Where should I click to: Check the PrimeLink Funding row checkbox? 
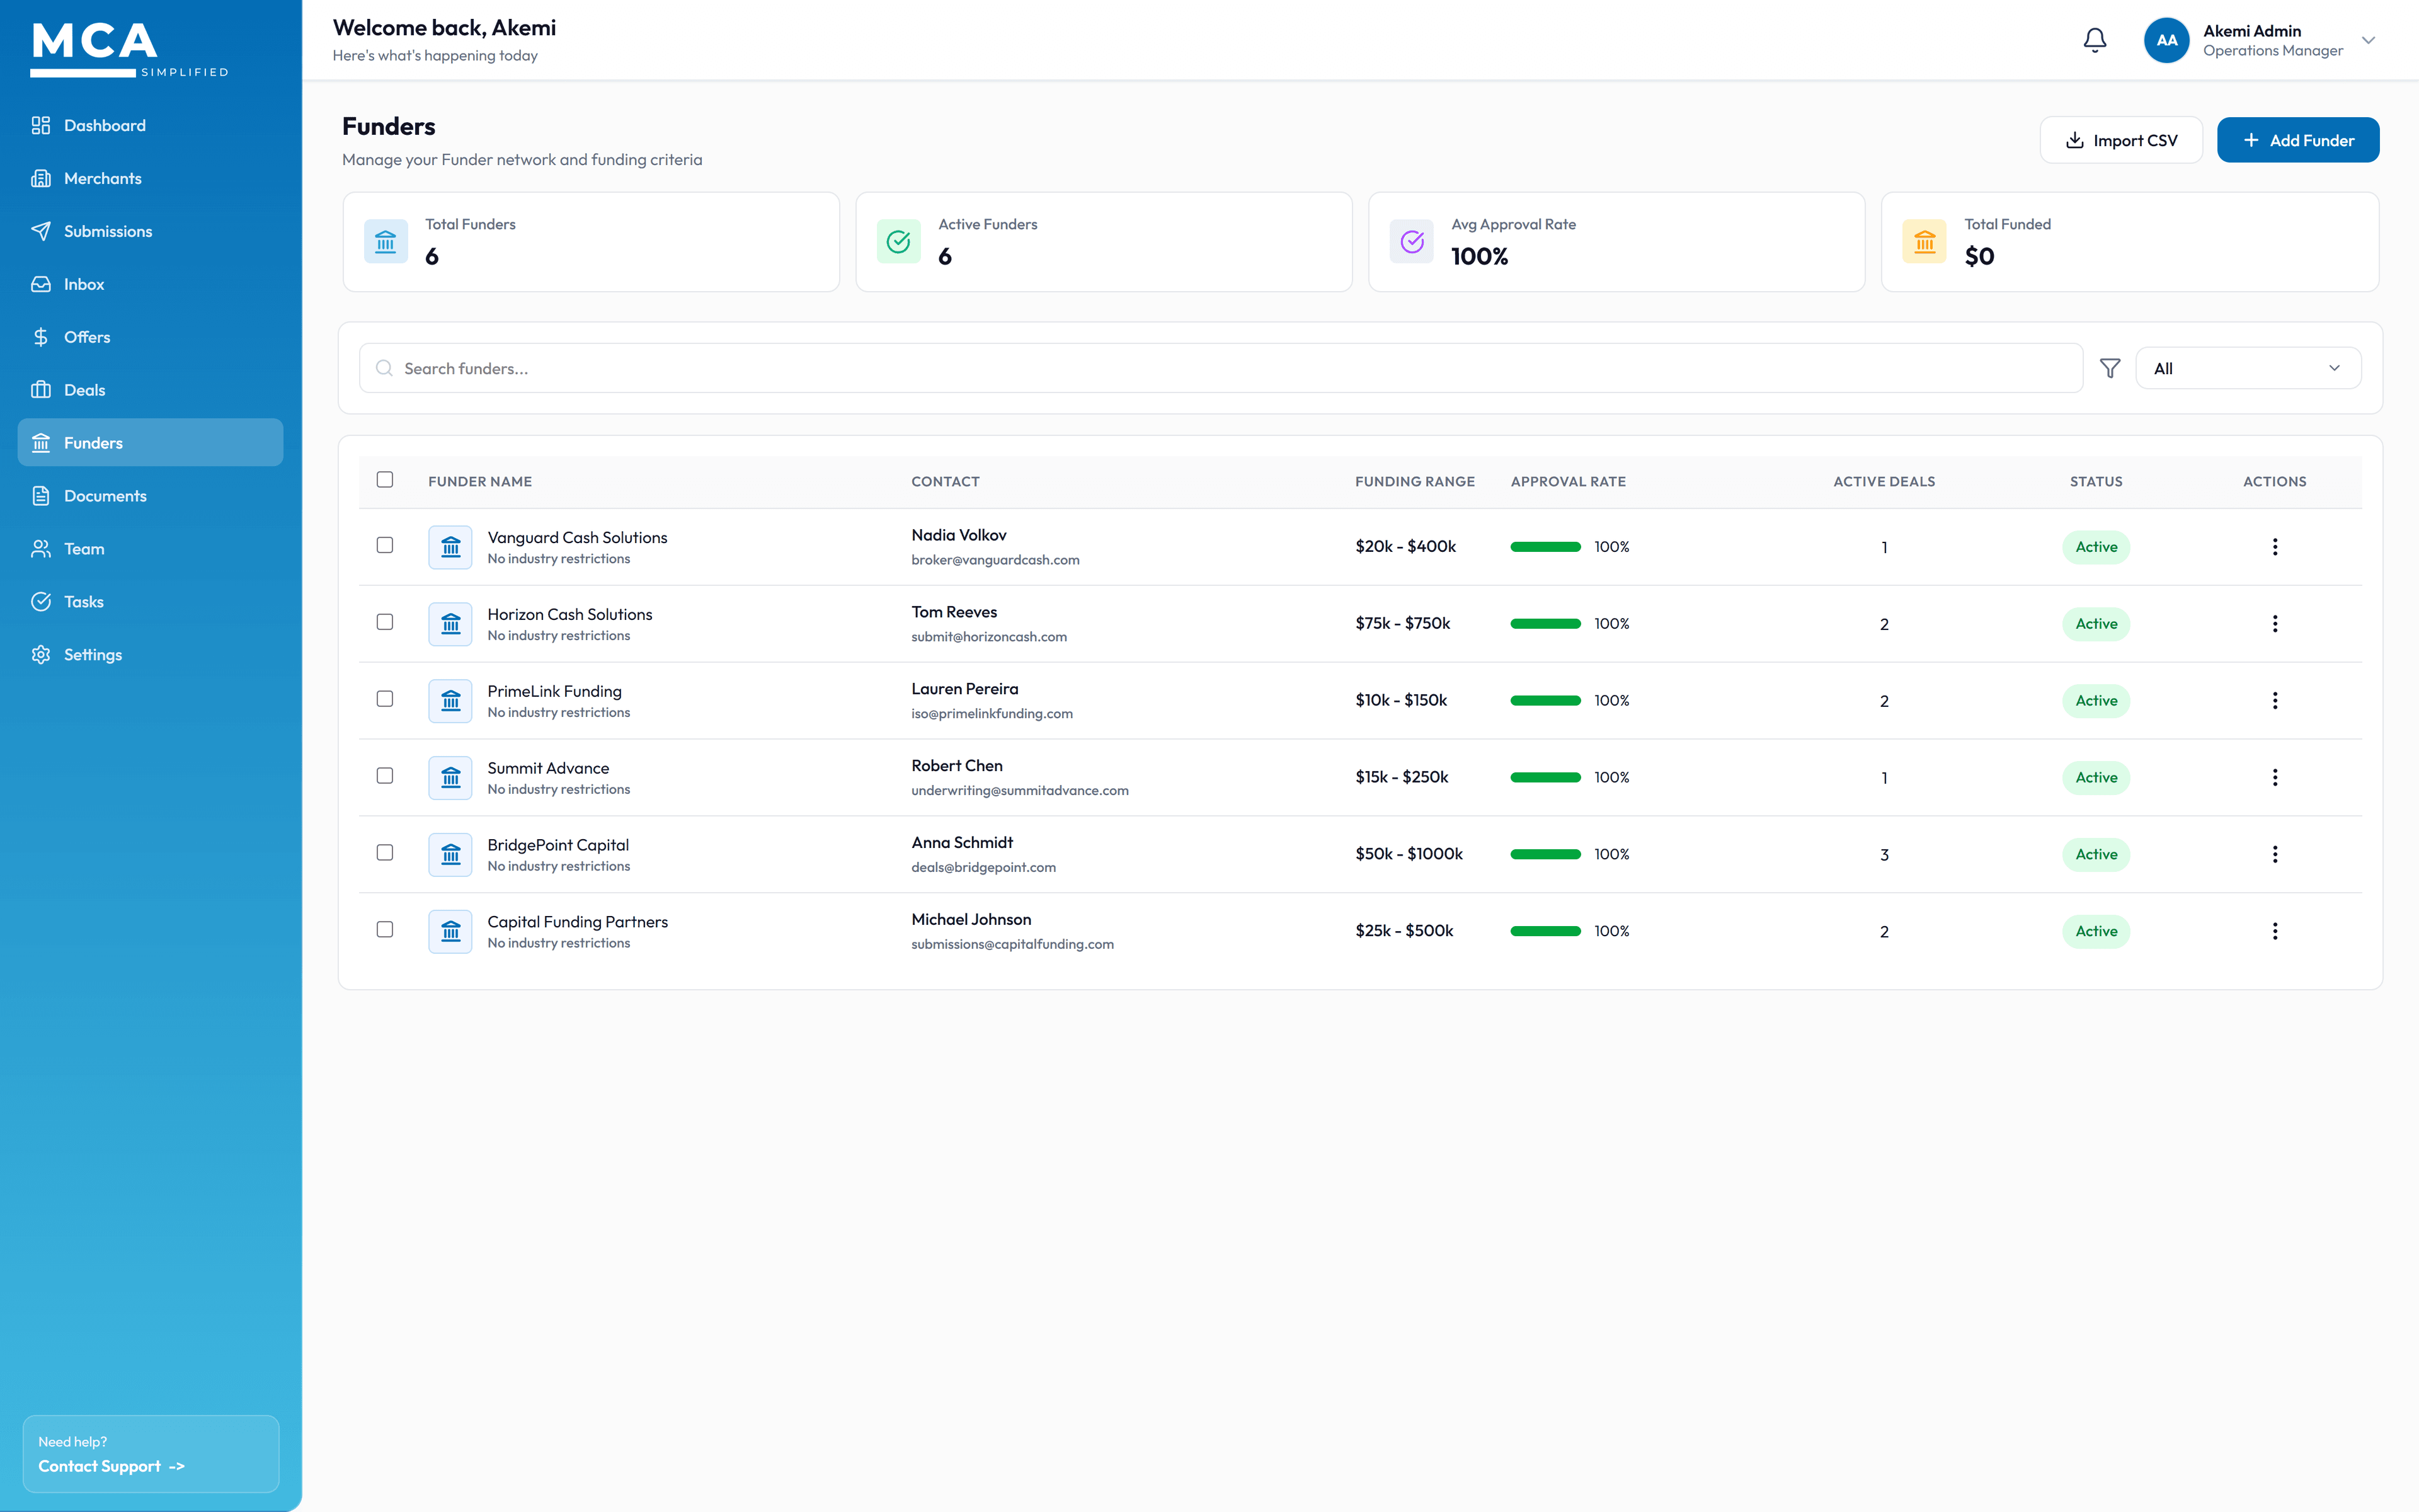click(385, 699)
